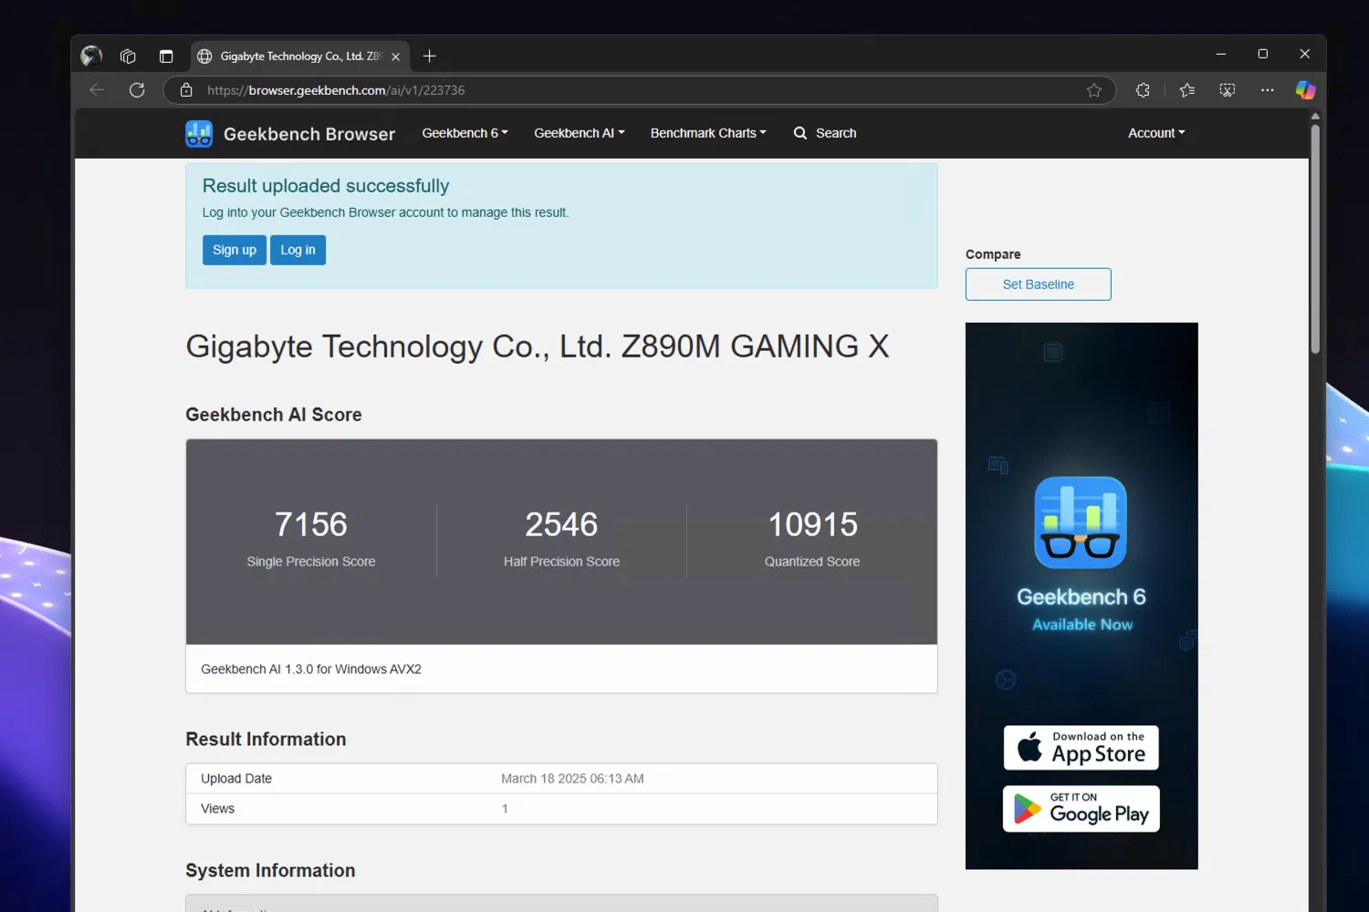Open the Extensions puzzle icon
The width and height of the screenshot is (1369, 912).
point(1143,89)
